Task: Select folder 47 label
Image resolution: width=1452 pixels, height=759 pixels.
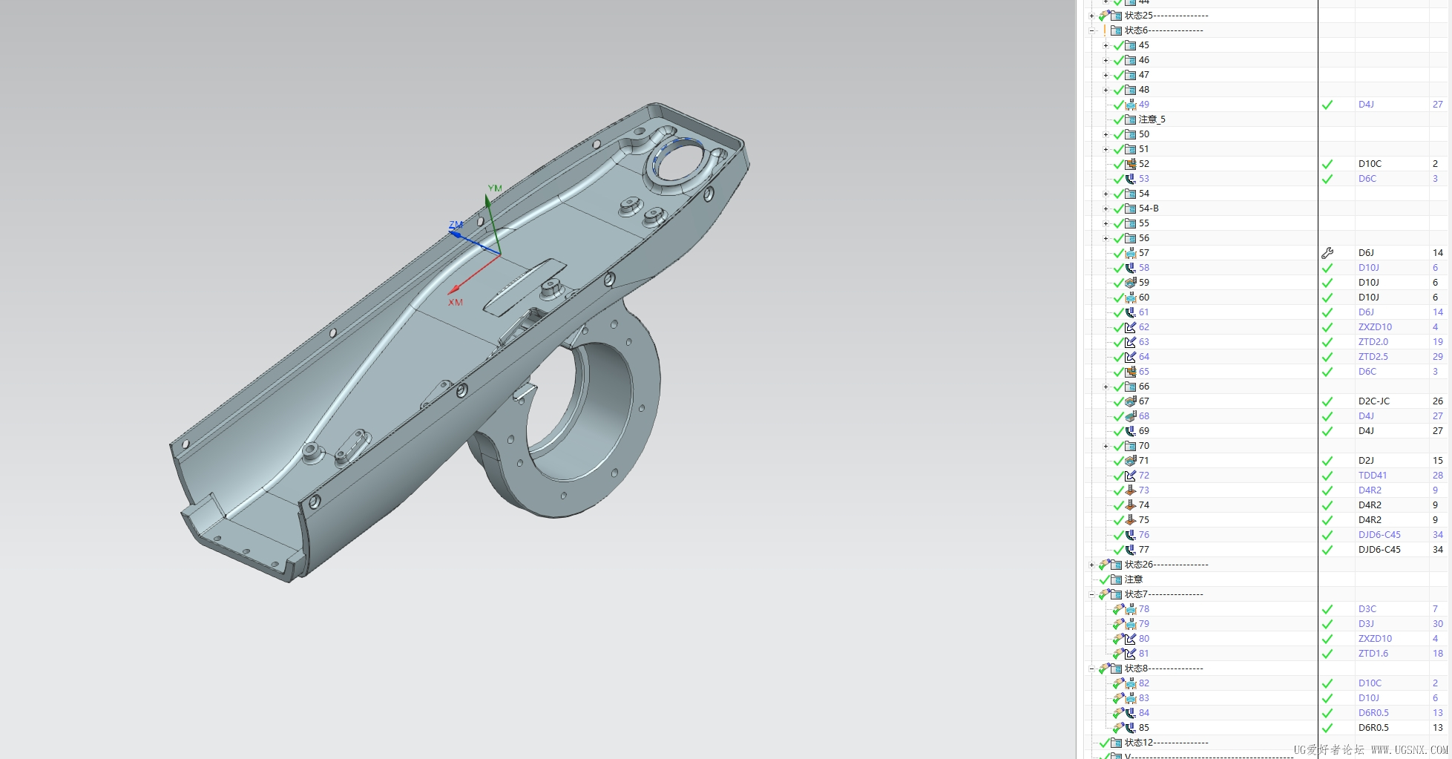Action: tap(1143, 75)
